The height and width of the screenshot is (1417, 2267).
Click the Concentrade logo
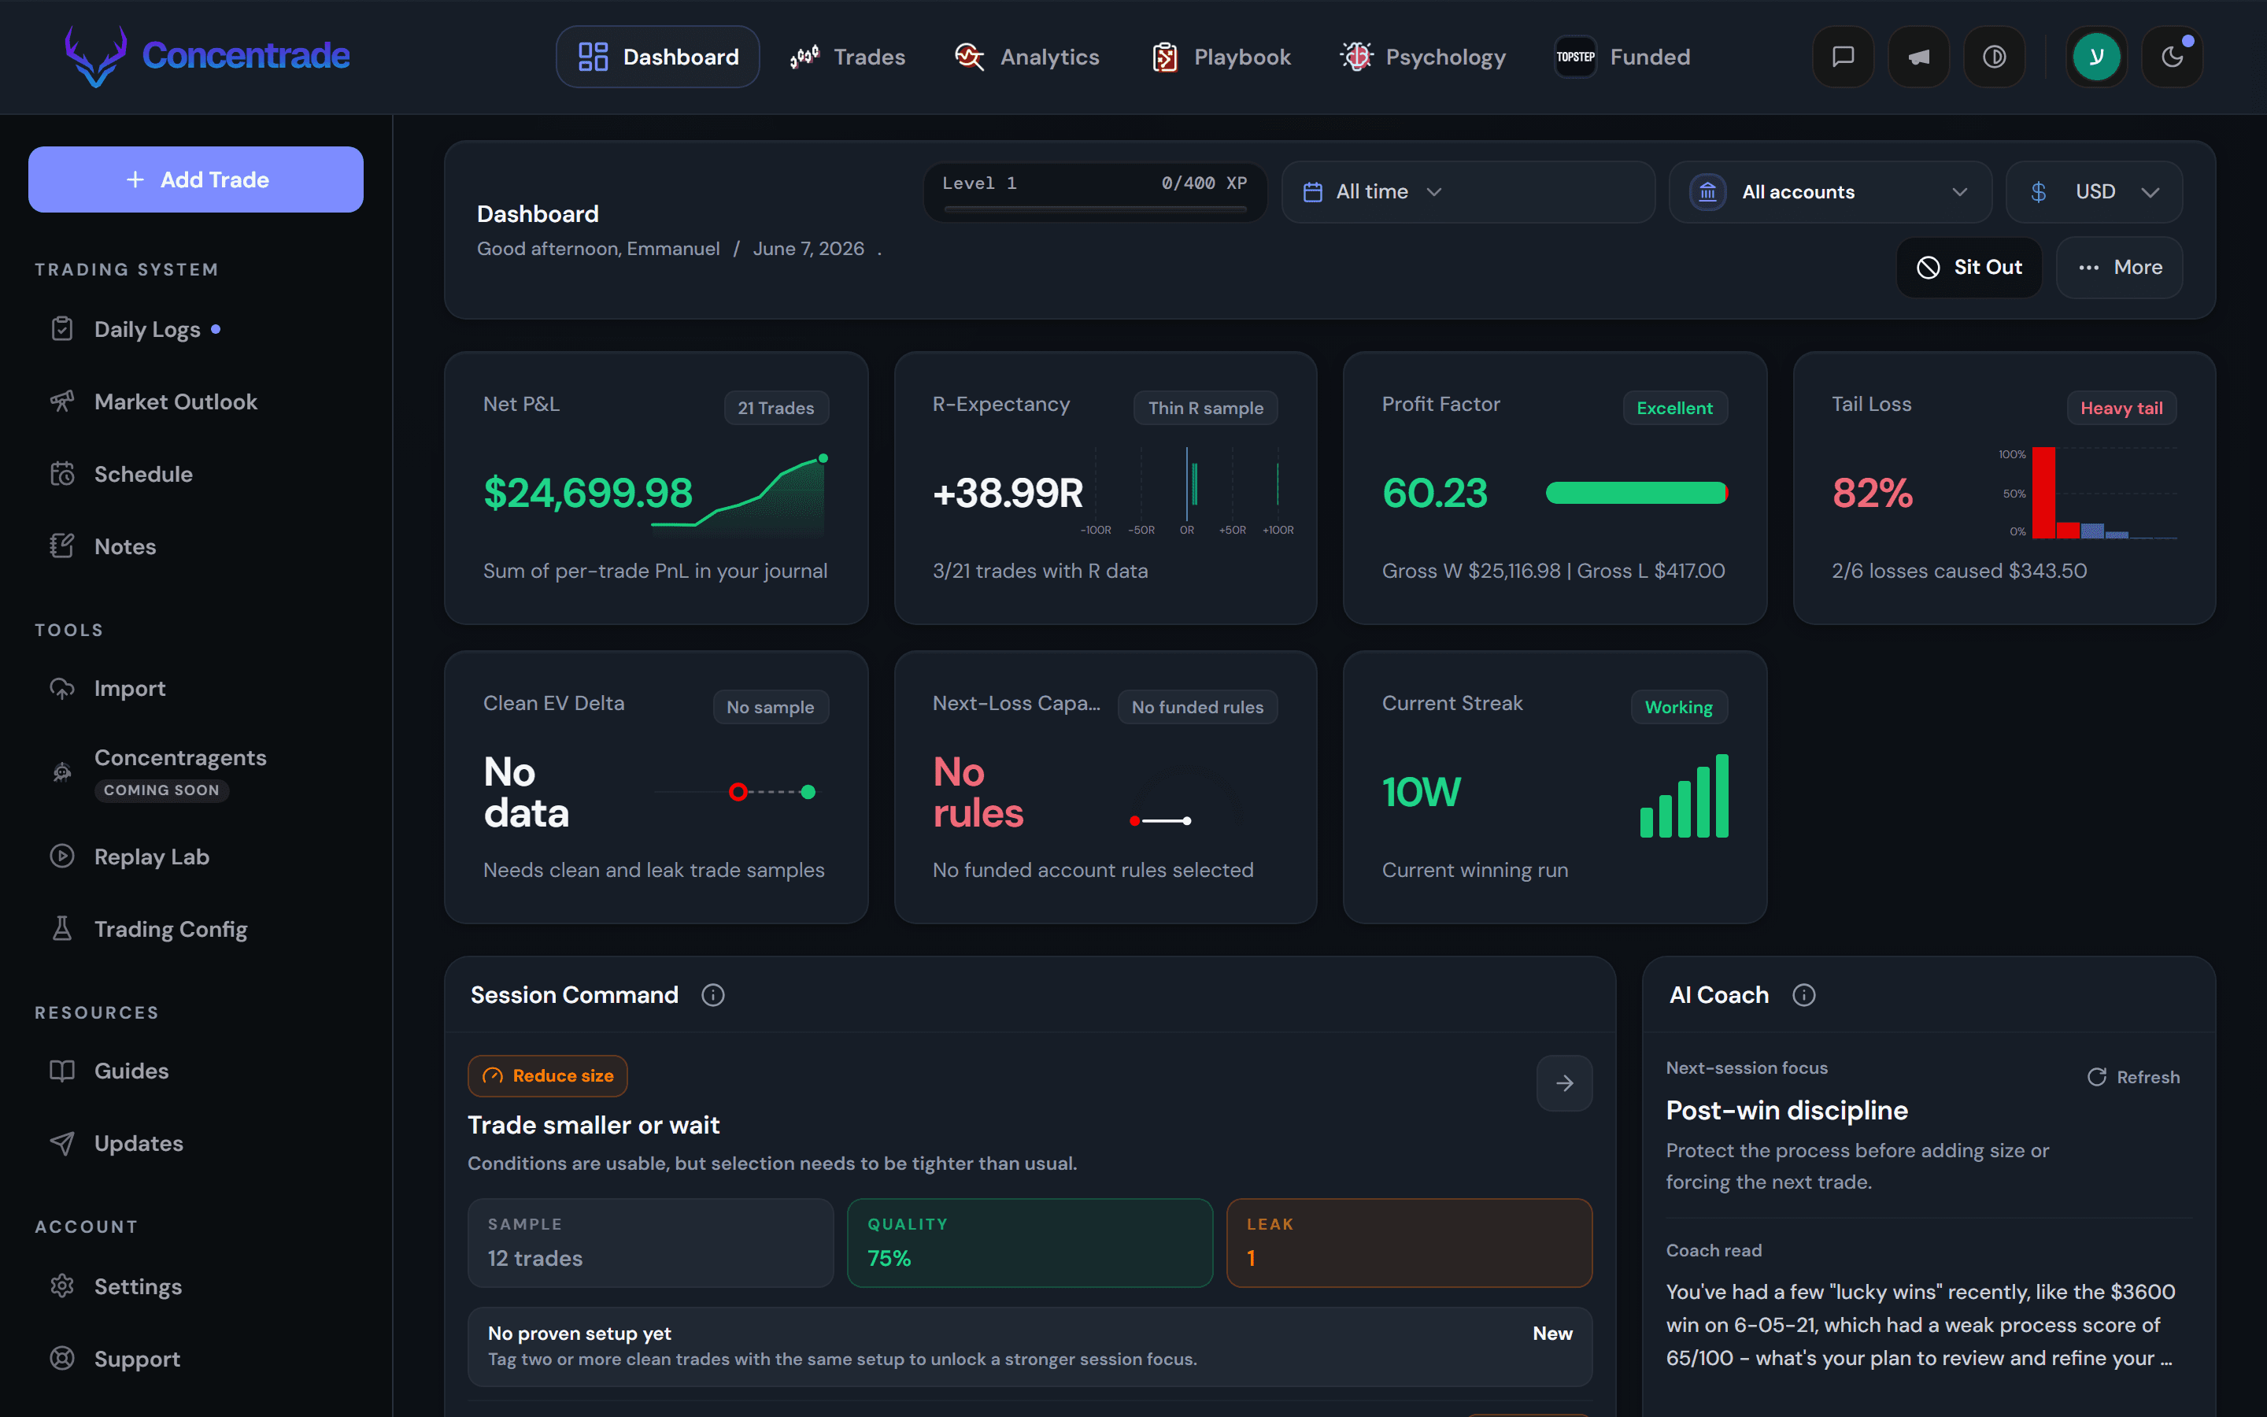click(x=207, y=56)
